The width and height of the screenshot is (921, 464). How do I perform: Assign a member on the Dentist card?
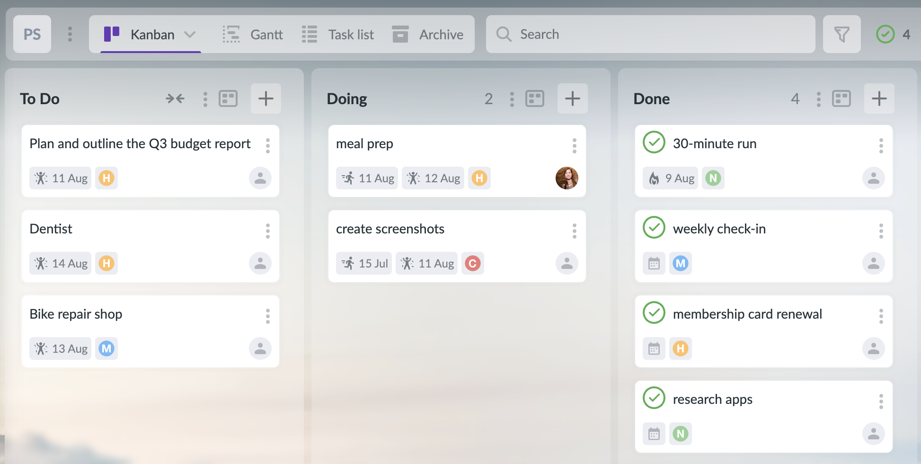(260, 263)
